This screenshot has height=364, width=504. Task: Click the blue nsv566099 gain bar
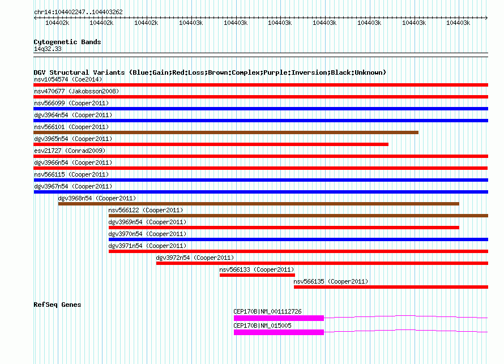260,109
